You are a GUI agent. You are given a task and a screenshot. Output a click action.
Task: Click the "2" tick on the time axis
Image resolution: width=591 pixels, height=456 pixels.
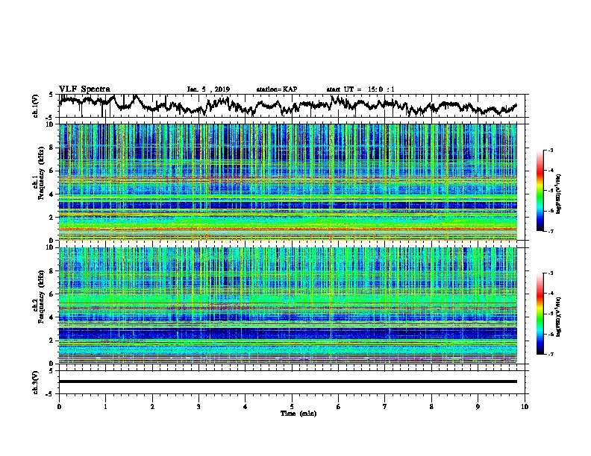click(x=152, y=407)
